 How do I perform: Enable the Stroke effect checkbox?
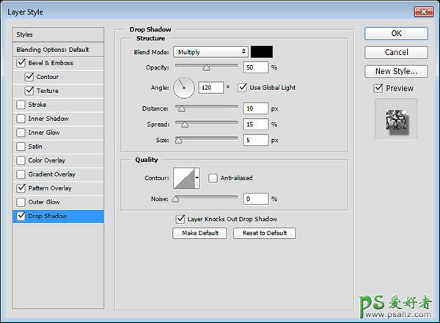click(x=21, y=105)
